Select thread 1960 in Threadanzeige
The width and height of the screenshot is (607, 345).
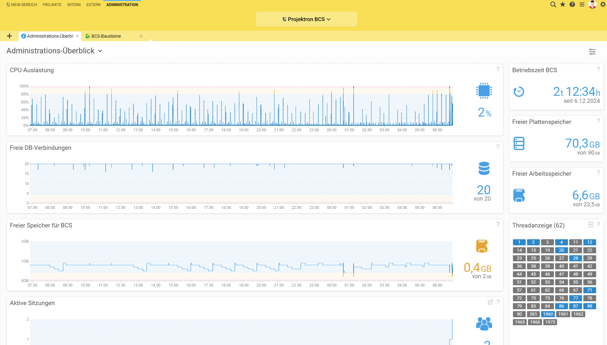548,314
